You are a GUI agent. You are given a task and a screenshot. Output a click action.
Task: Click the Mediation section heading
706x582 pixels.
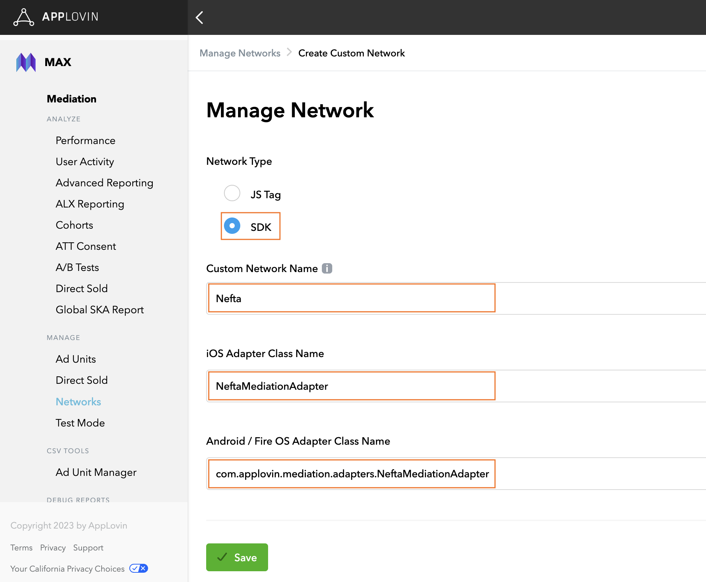click(72, 99)
